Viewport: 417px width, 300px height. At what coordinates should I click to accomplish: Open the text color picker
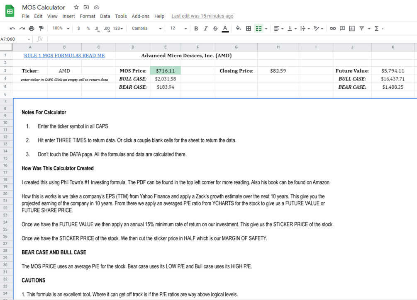225,29
